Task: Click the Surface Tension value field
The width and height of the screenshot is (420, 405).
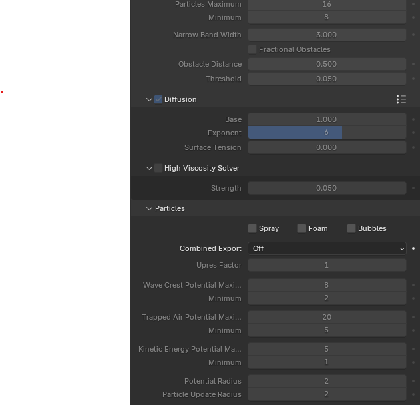Action: [x=327, y=147]
